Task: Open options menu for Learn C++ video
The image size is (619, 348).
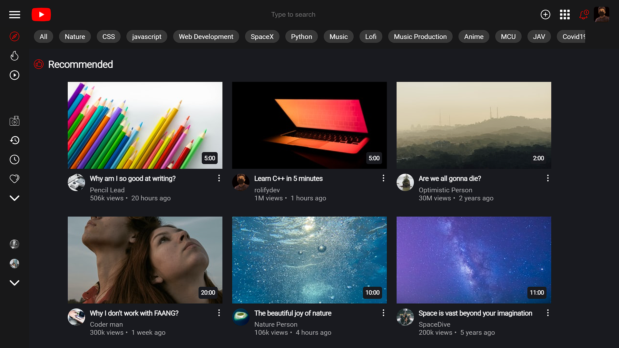Action: (383, 178)
